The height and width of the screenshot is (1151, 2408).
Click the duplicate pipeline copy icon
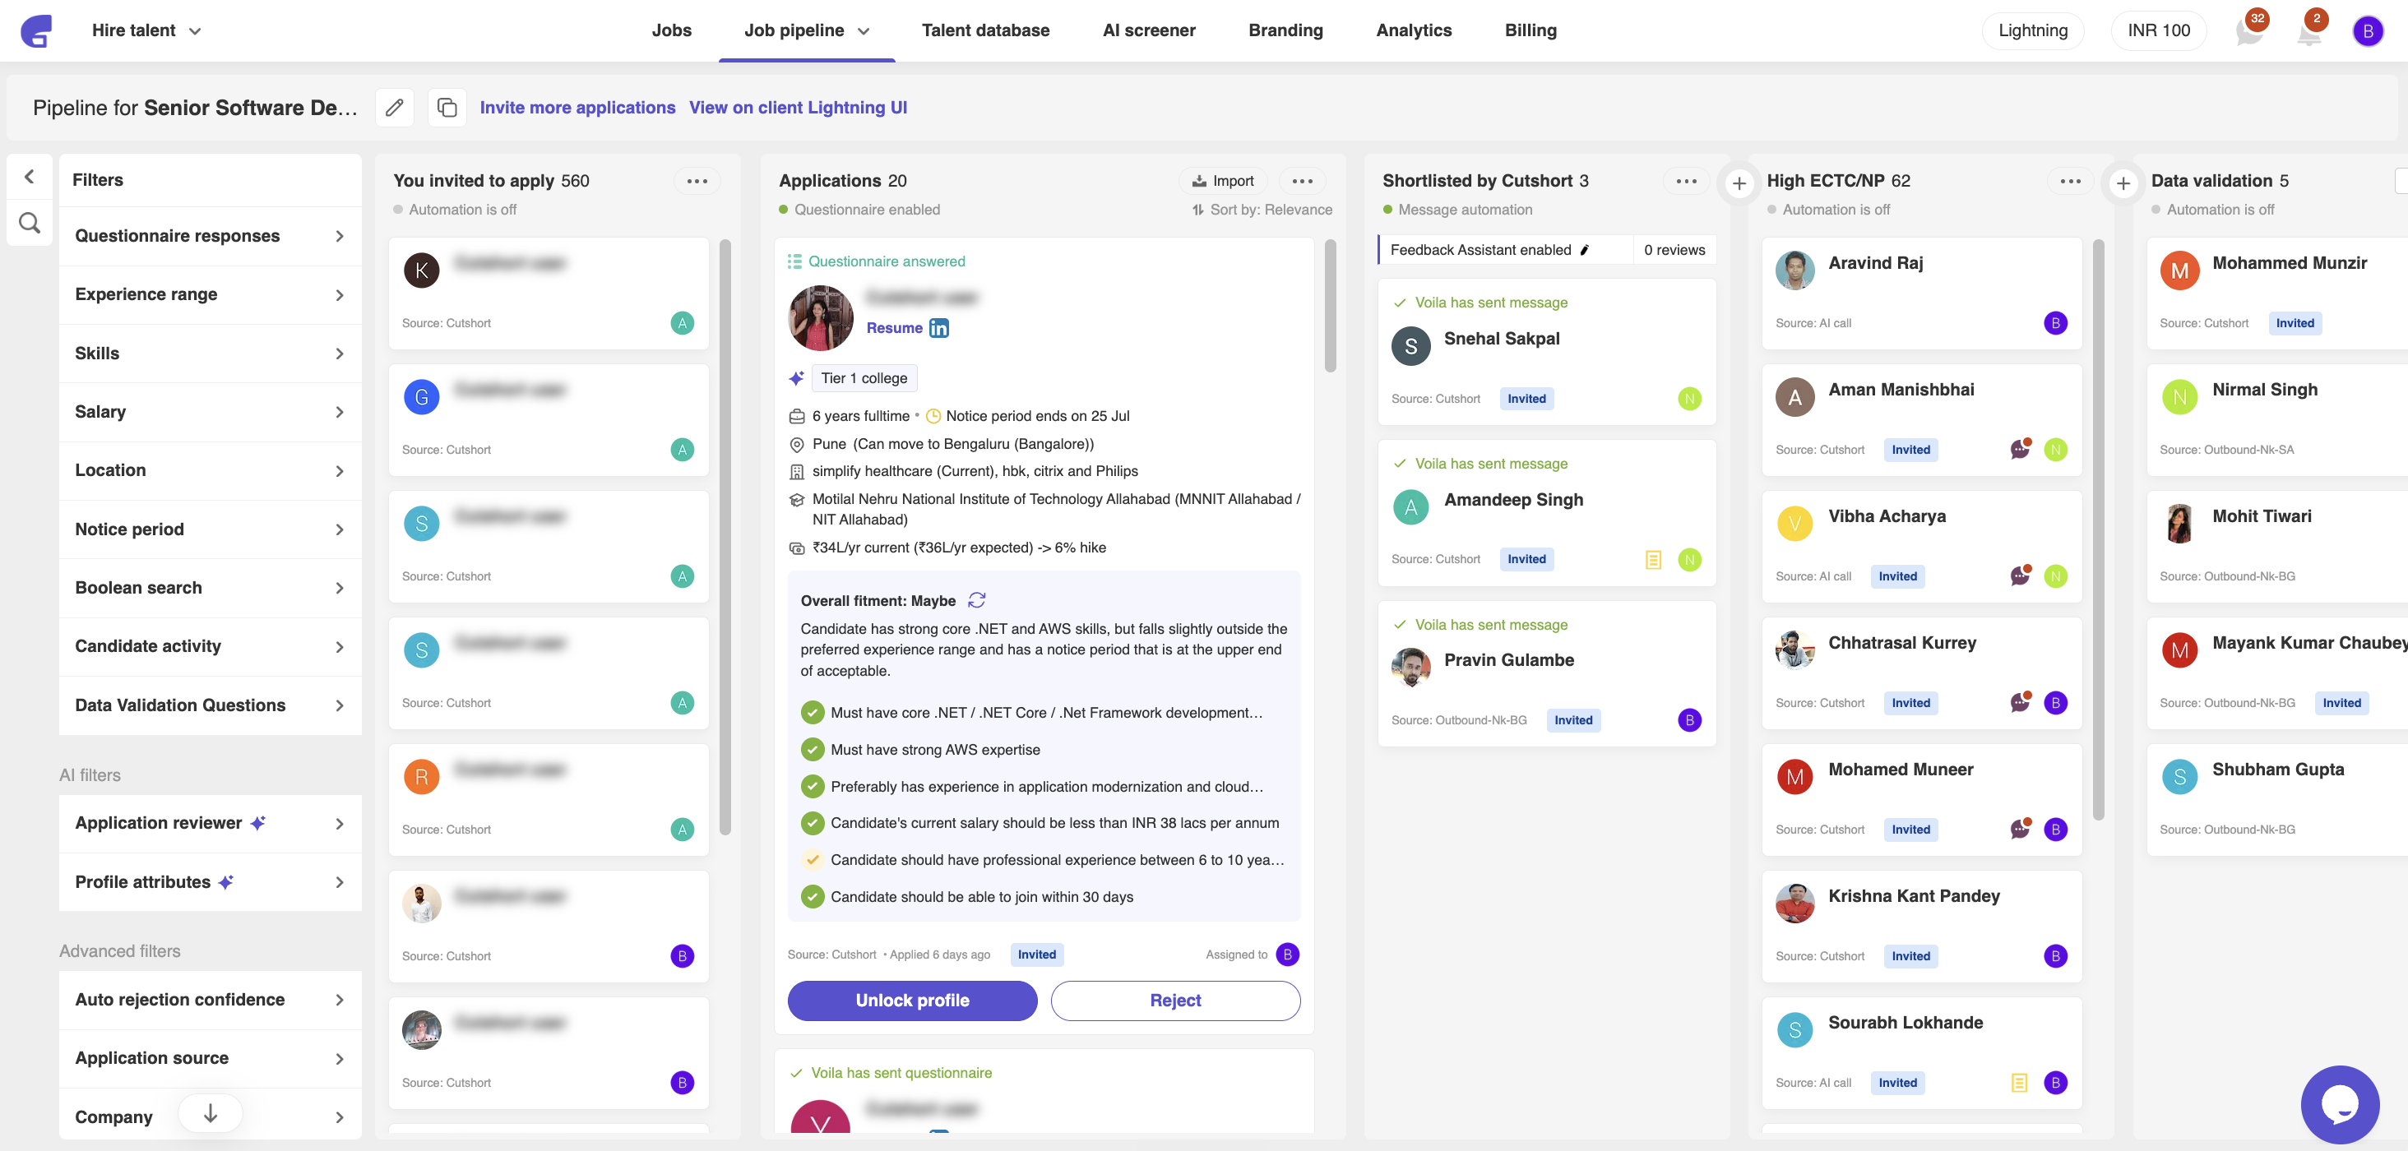[x=447, y=108]
